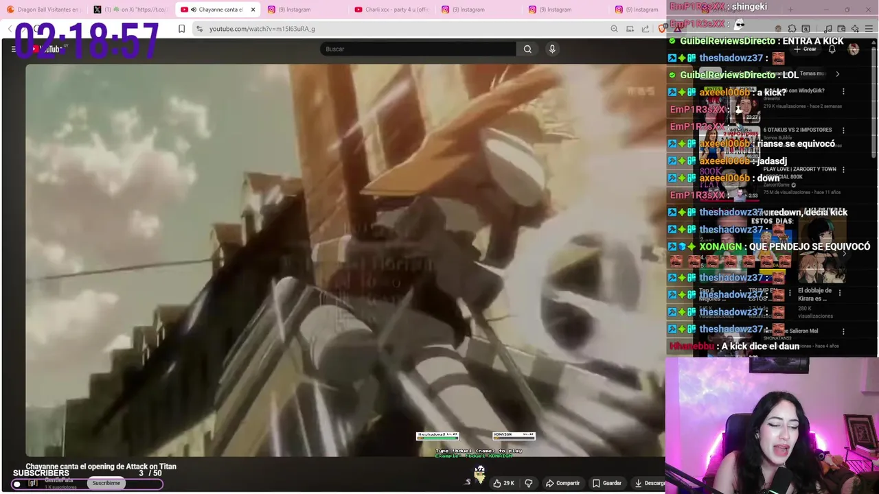
Task: Switch to the X (Twitter) browser tab
Action: [130, 10]
